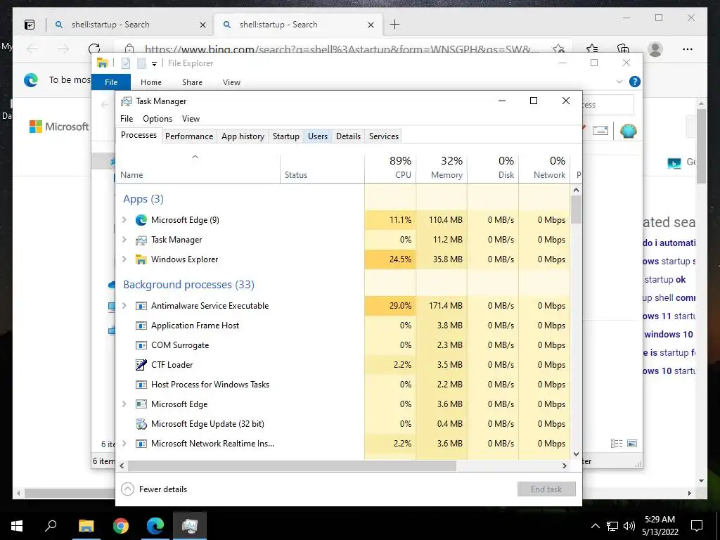Open Google Chrome from the taskbar
This screenshot has width=720, height=540.
121,526
